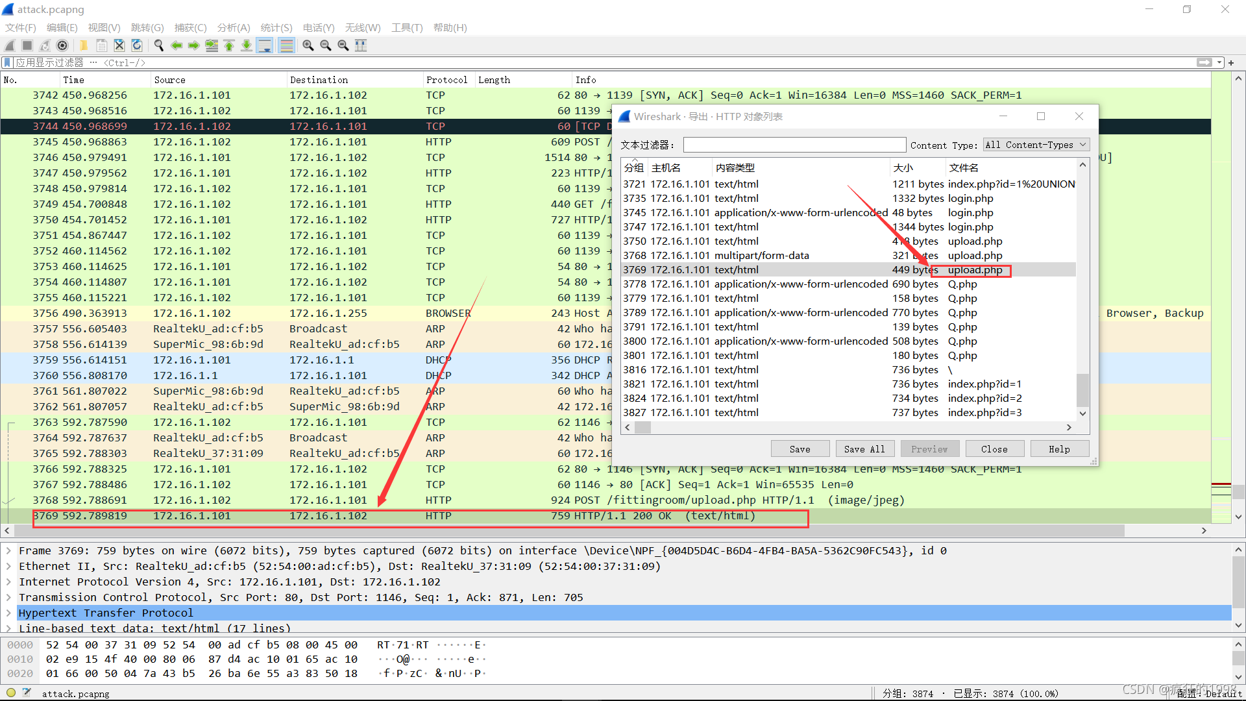Zoom out main window text
Screen dimensions: 1246x701
click(x=326, y=45)
